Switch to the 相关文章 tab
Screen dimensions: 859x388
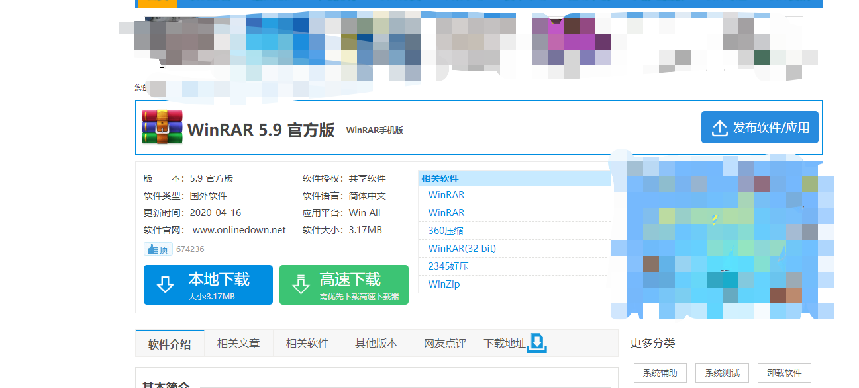pos(238,344)
